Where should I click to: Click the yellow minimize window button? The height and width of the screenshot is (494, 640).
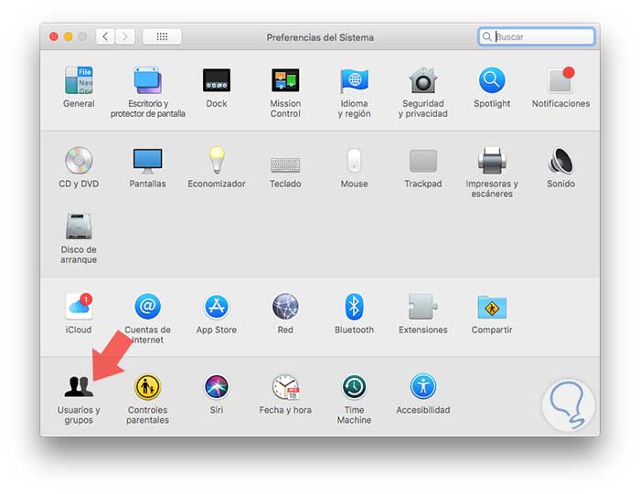point(69,37)
